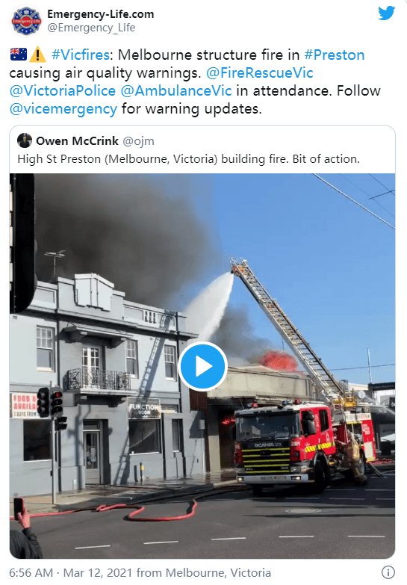Image resolution: width=407 pixels, height=585 pixels.
Task: Visit the @FireRescueVic mention
Action: click(x=260, y=72)
